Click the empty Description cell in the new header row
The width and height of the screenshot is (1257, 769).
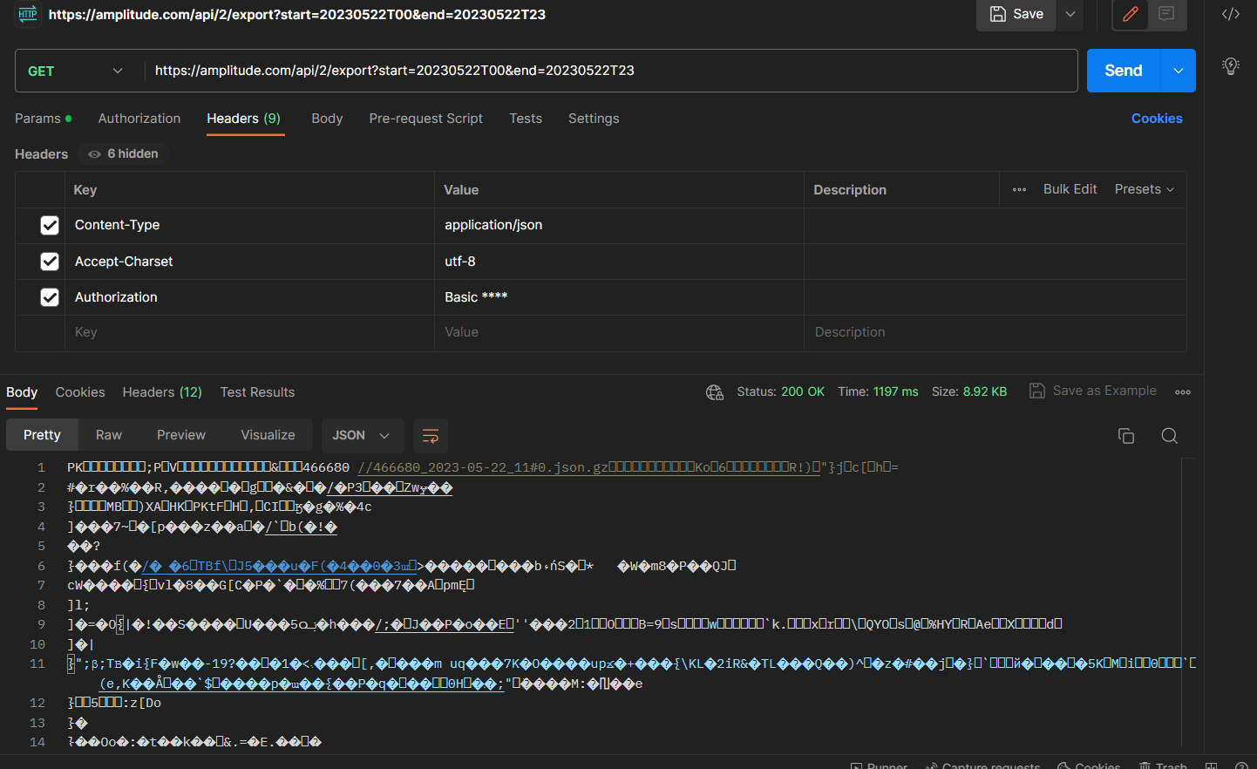coord(995,332)
